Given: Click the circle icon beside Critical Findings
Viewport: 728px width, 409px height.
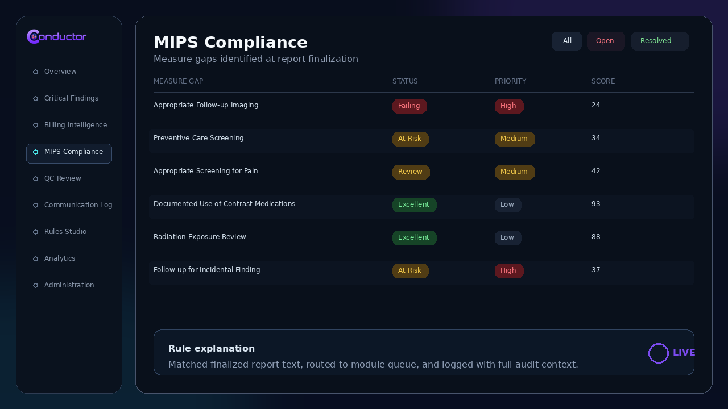Looking at the screenshot, I should tap(35, 99).
